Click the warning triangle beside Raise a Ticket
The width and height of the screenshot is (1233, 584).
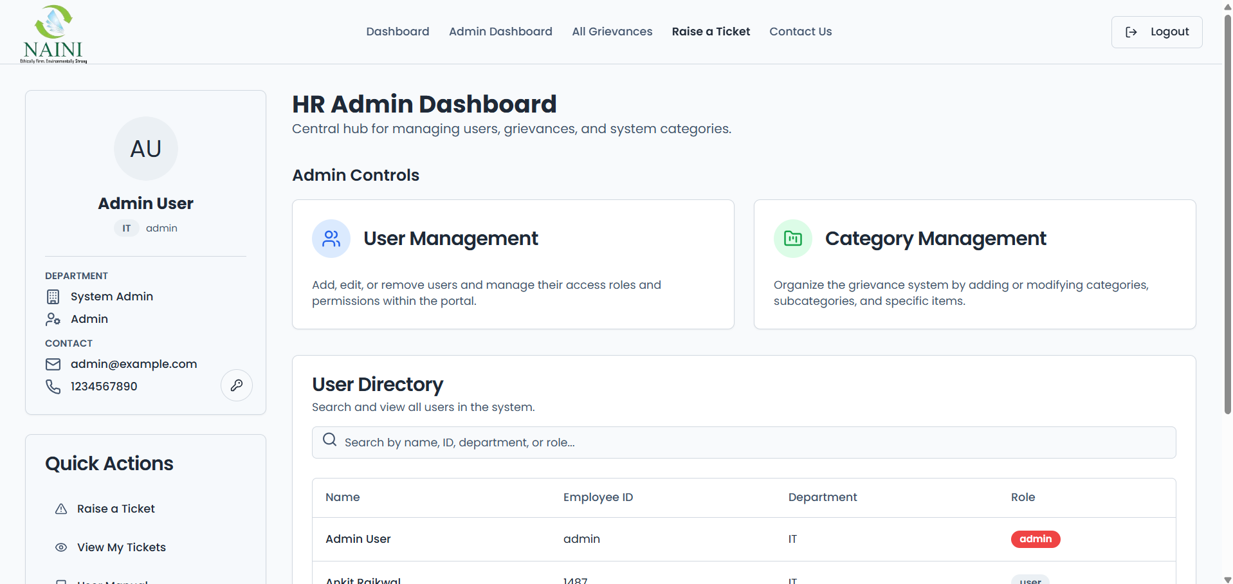[x=60, y=509]
